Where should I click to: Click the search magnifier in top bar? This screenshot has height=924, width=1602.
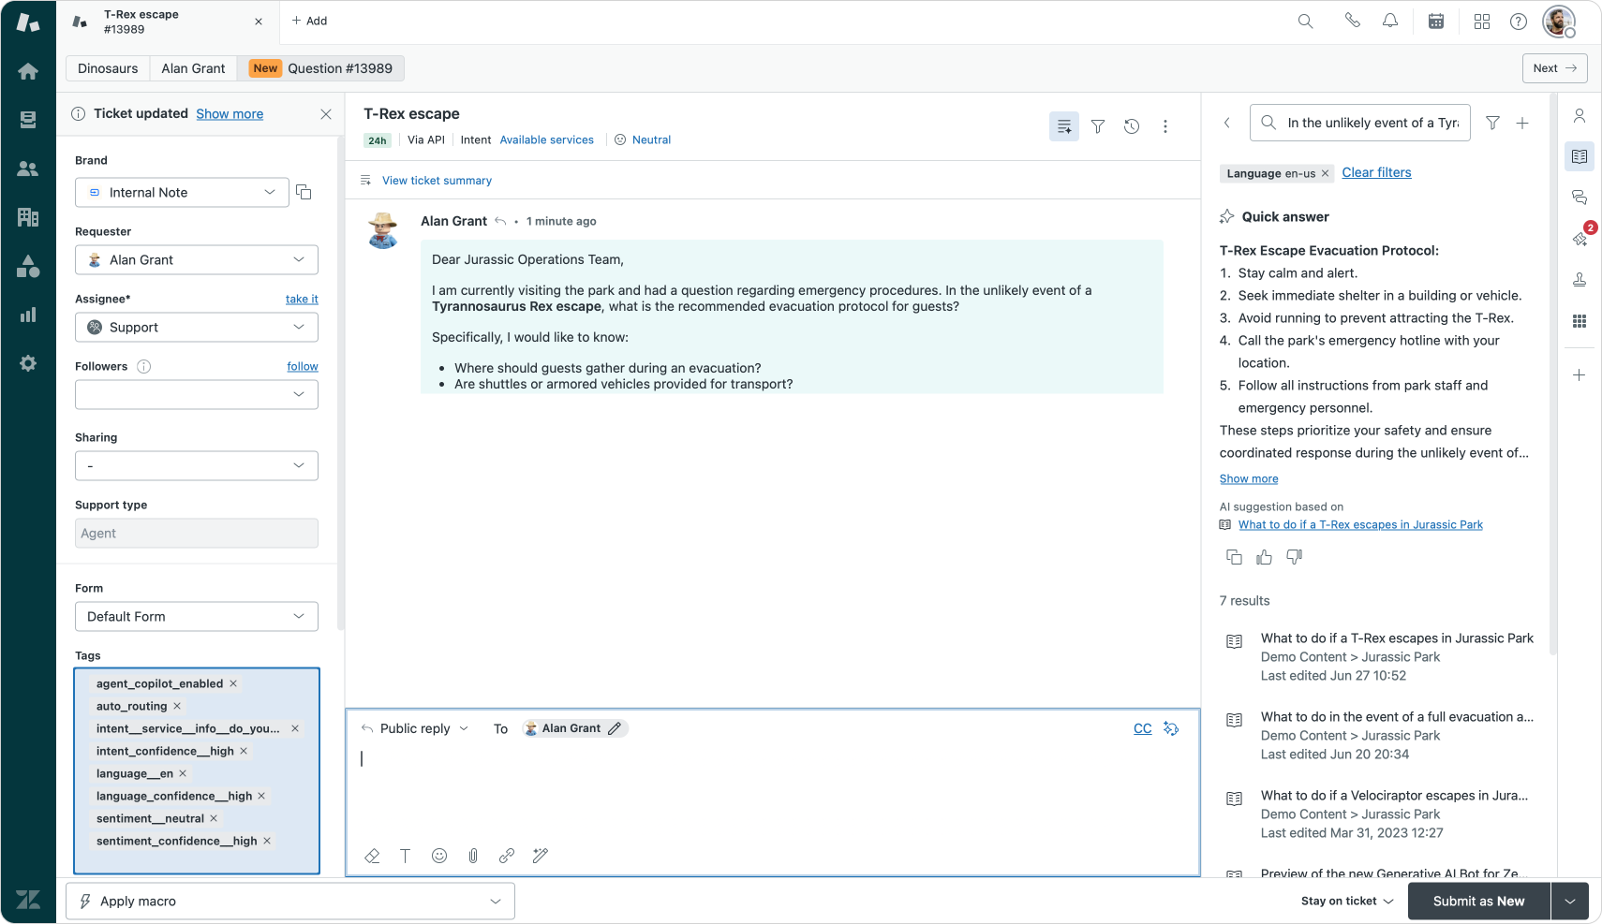pyautogui.click(x=1305, y=21)
